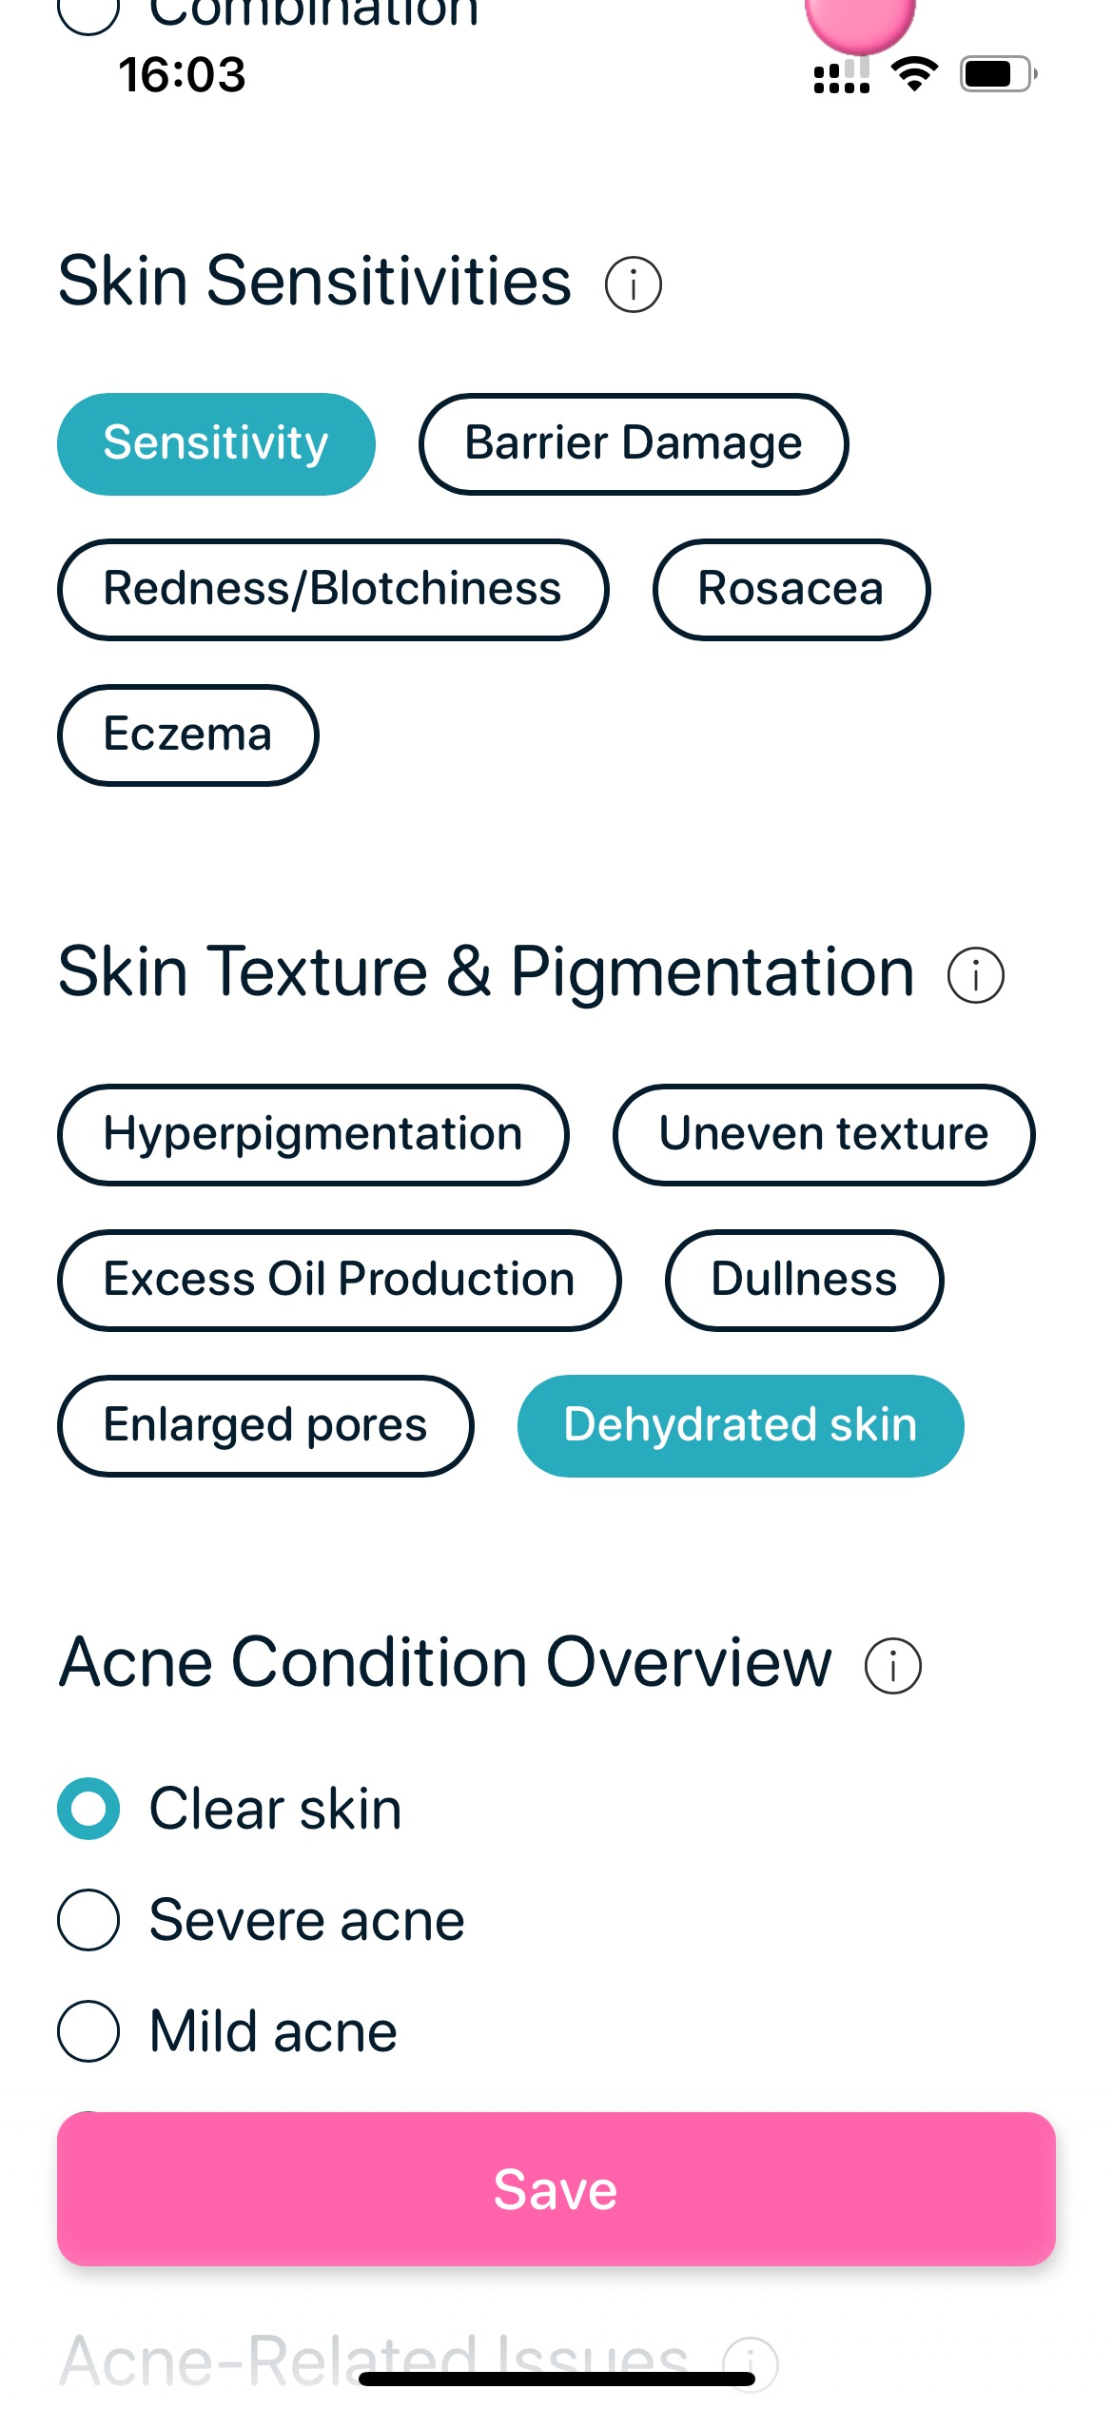Deselect the Dehydrated skin chip

coord(740,1425)
